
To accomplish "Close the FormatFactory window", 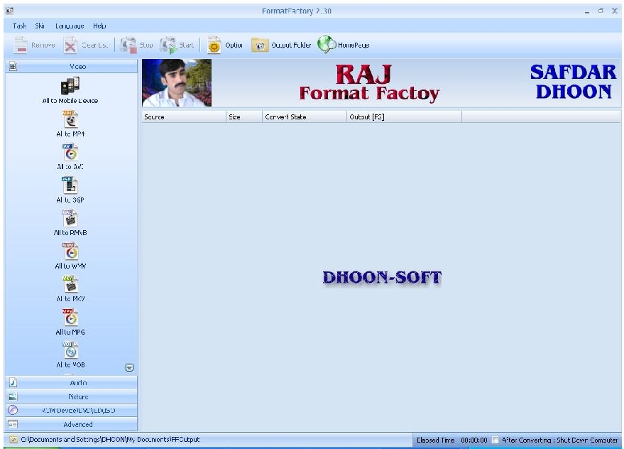I will tap(615, 11).
